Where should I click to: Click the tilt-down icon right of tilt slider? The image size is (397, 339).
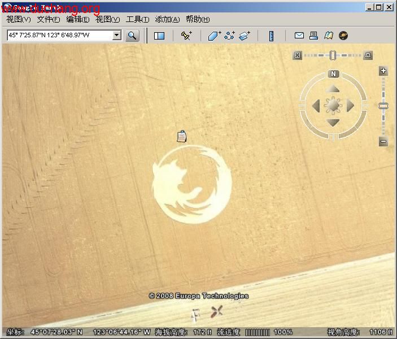[368, 55]
